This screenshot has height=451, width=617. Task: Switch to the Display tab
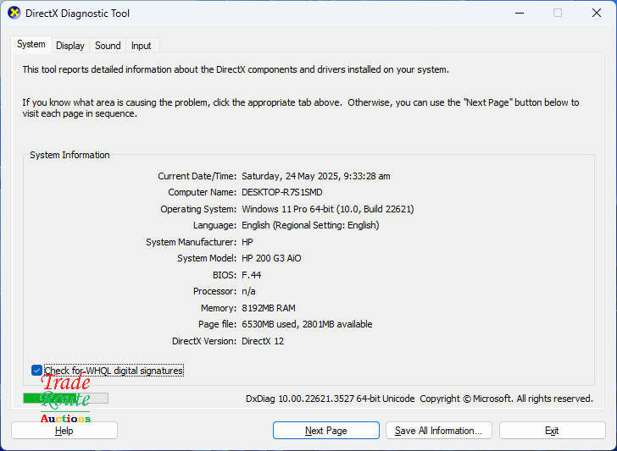pos(70,46)
